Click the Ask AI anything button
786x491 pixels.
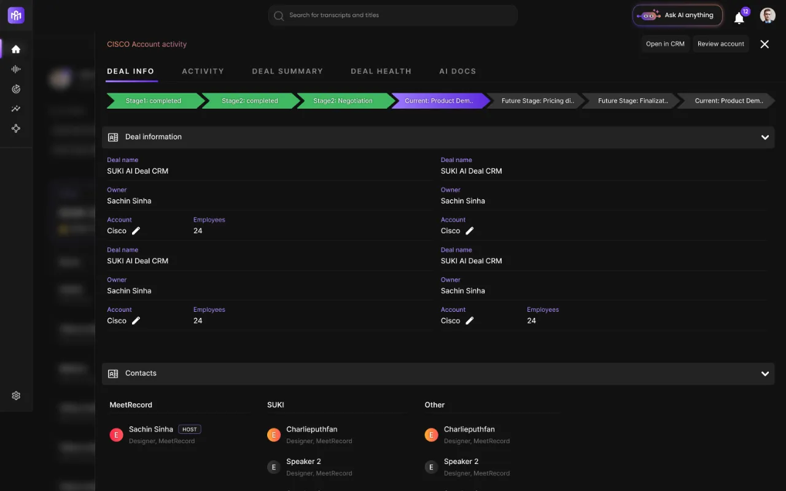[678, 15]
